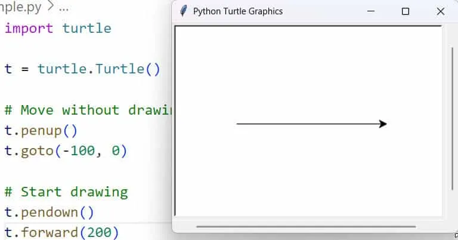This screenshot has height=240, width=458.
Task: Click the horizontal scrollbar below turtle canvas
Action: (305, 227)
